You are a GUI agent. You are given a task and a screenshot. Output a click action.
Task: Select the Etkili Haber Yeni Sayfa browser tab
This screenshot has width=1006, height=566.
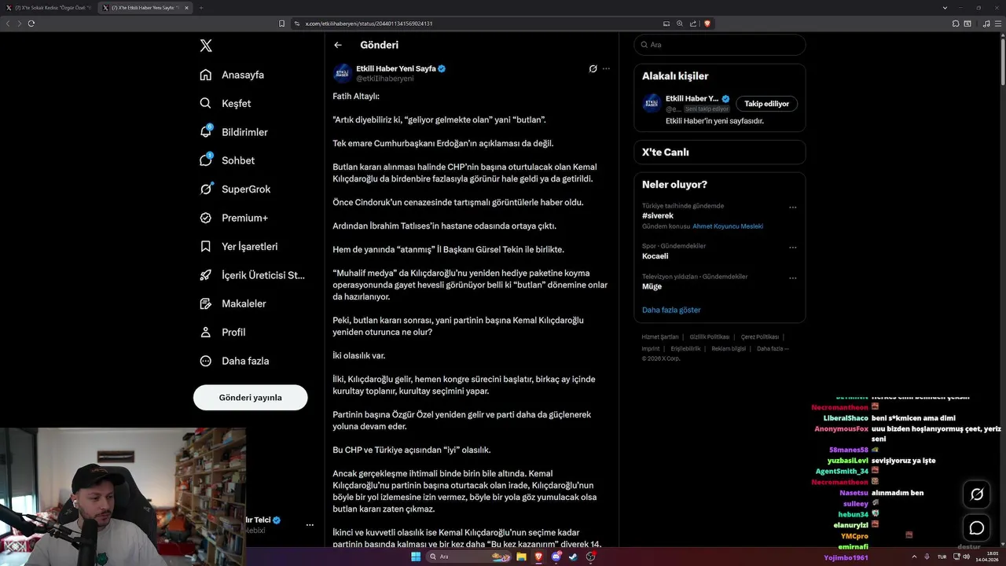click(145, 8)
